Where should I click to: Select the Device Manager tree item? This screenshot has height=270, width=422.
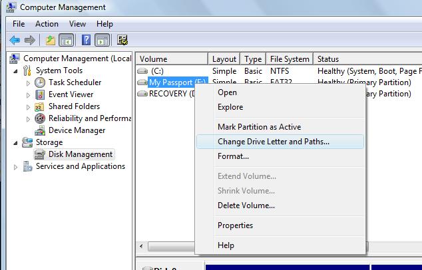pyautogui.click(x=77, y=130)
